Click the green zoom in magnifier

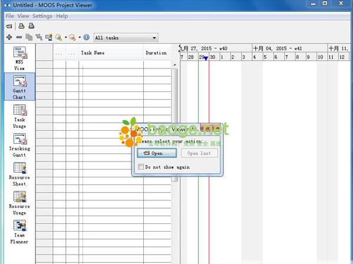pyautogui.click(x=58, y=37)
